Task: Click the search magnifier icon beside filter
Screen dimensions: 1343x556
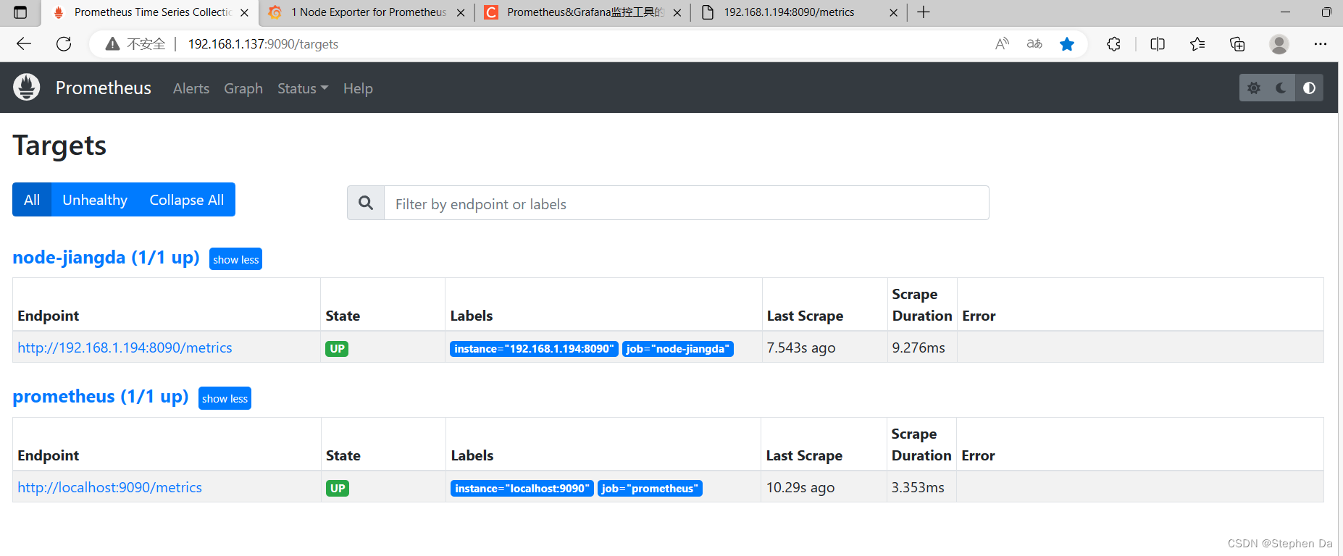Action: click(366, 203)
